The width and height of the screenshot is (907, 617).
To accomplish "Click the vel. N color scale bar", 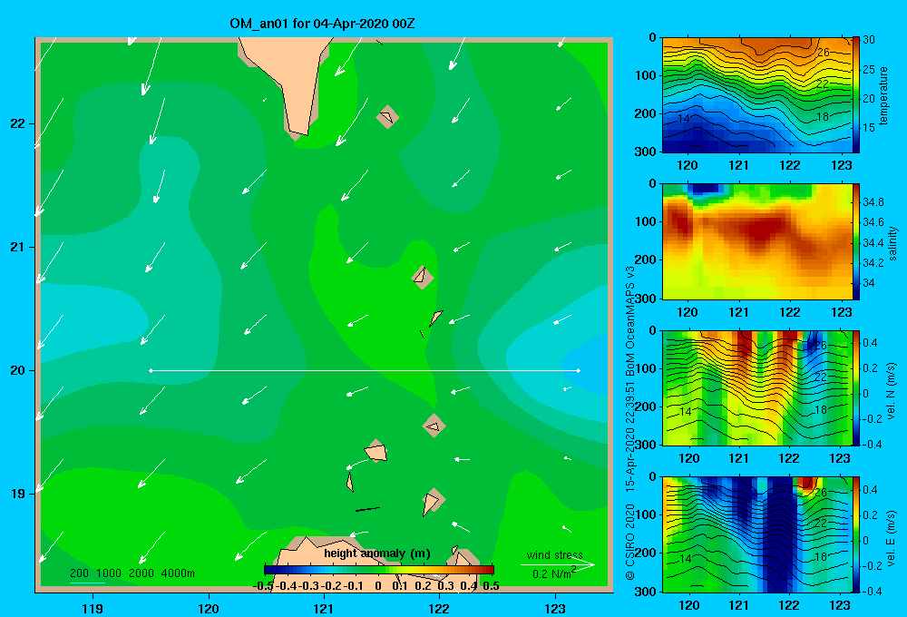I will (856, 387).
